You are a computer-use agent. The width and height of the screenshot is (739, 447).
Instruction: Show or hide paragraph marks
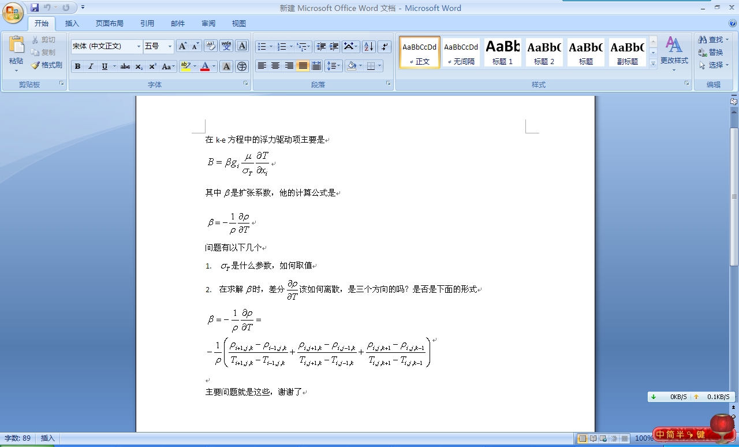point(385,47)
